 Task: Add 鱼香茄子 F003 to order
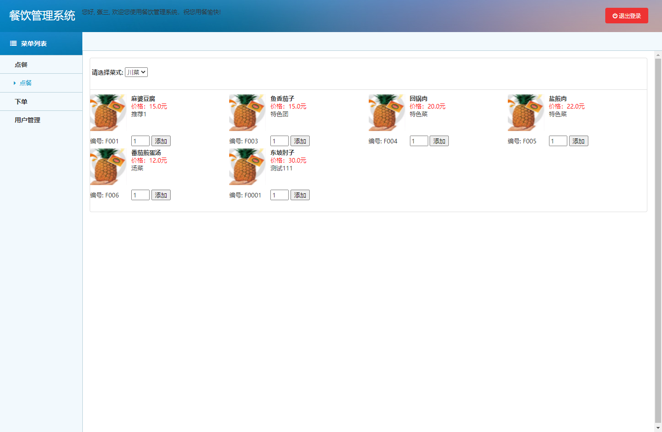click(300, 141)
